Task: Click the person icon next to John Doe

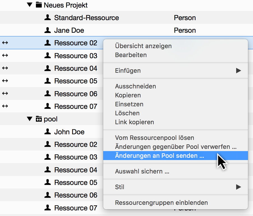Action: (x=48, y=132)
